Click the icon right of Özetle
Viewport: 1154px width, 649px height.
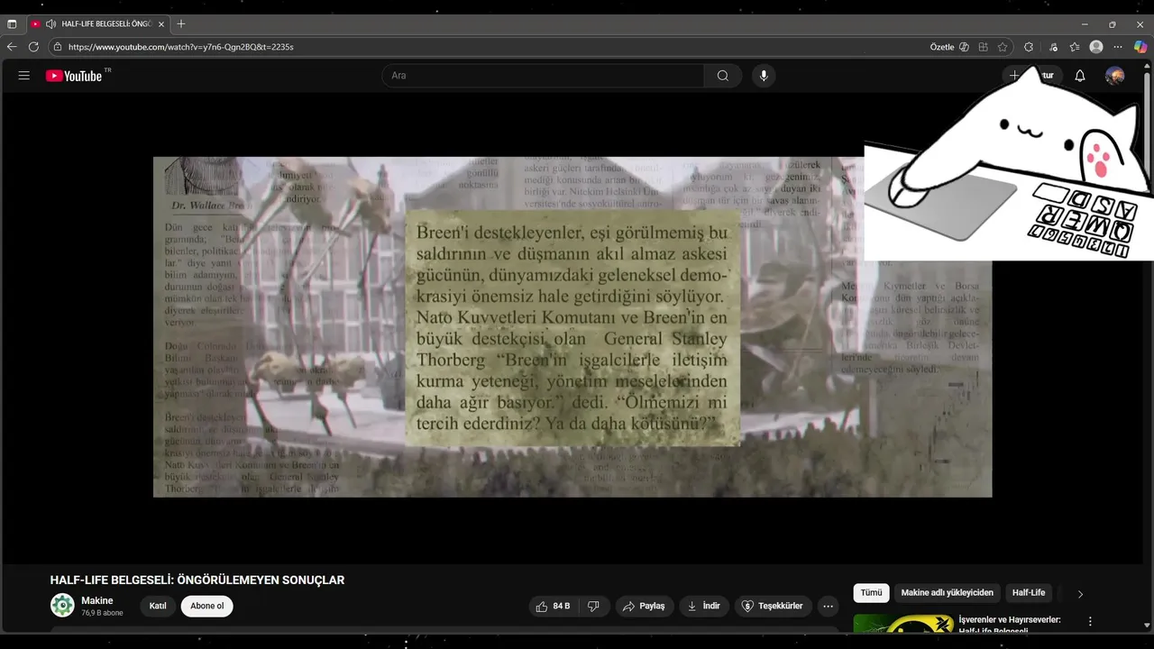(x=964, y=47)
